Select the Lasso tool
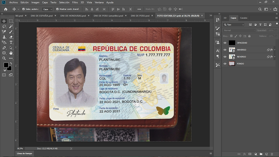The height and width of the screenshot is (157, 279). (x=4, y=26)
